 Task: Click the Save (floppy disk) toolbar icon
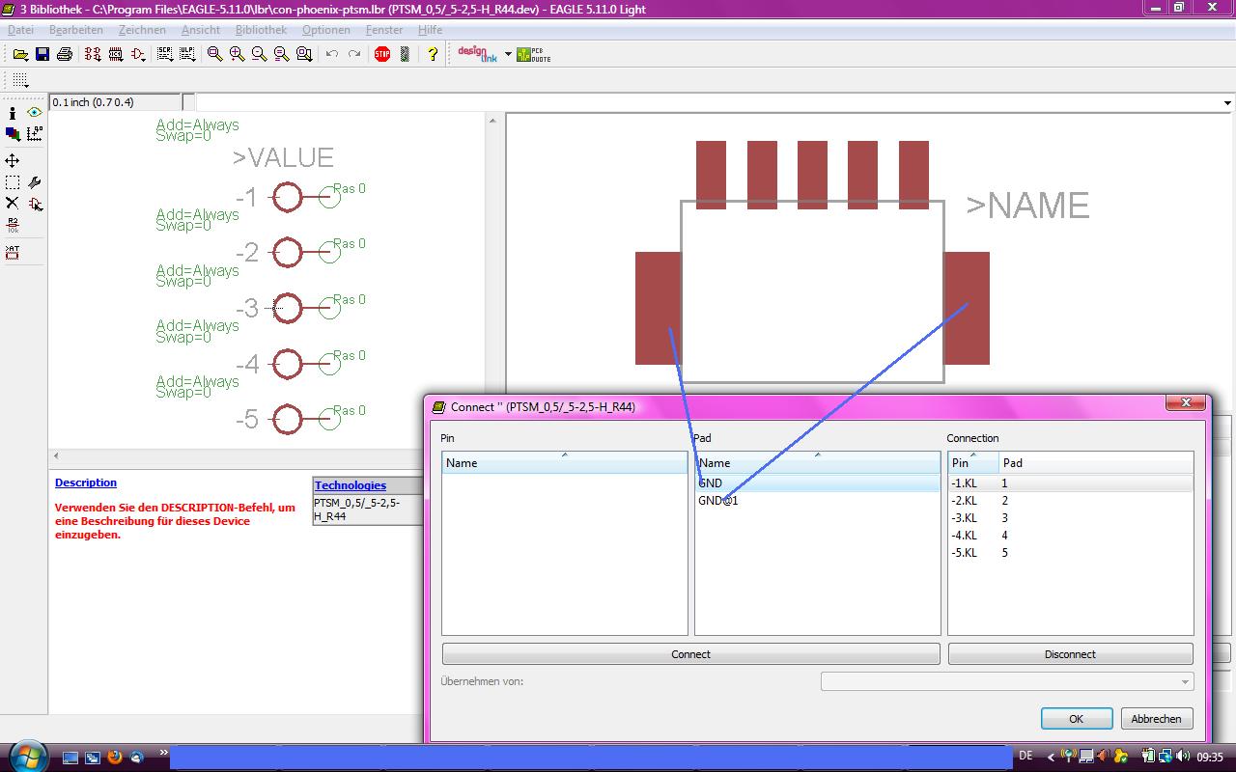tap(42, 54)
